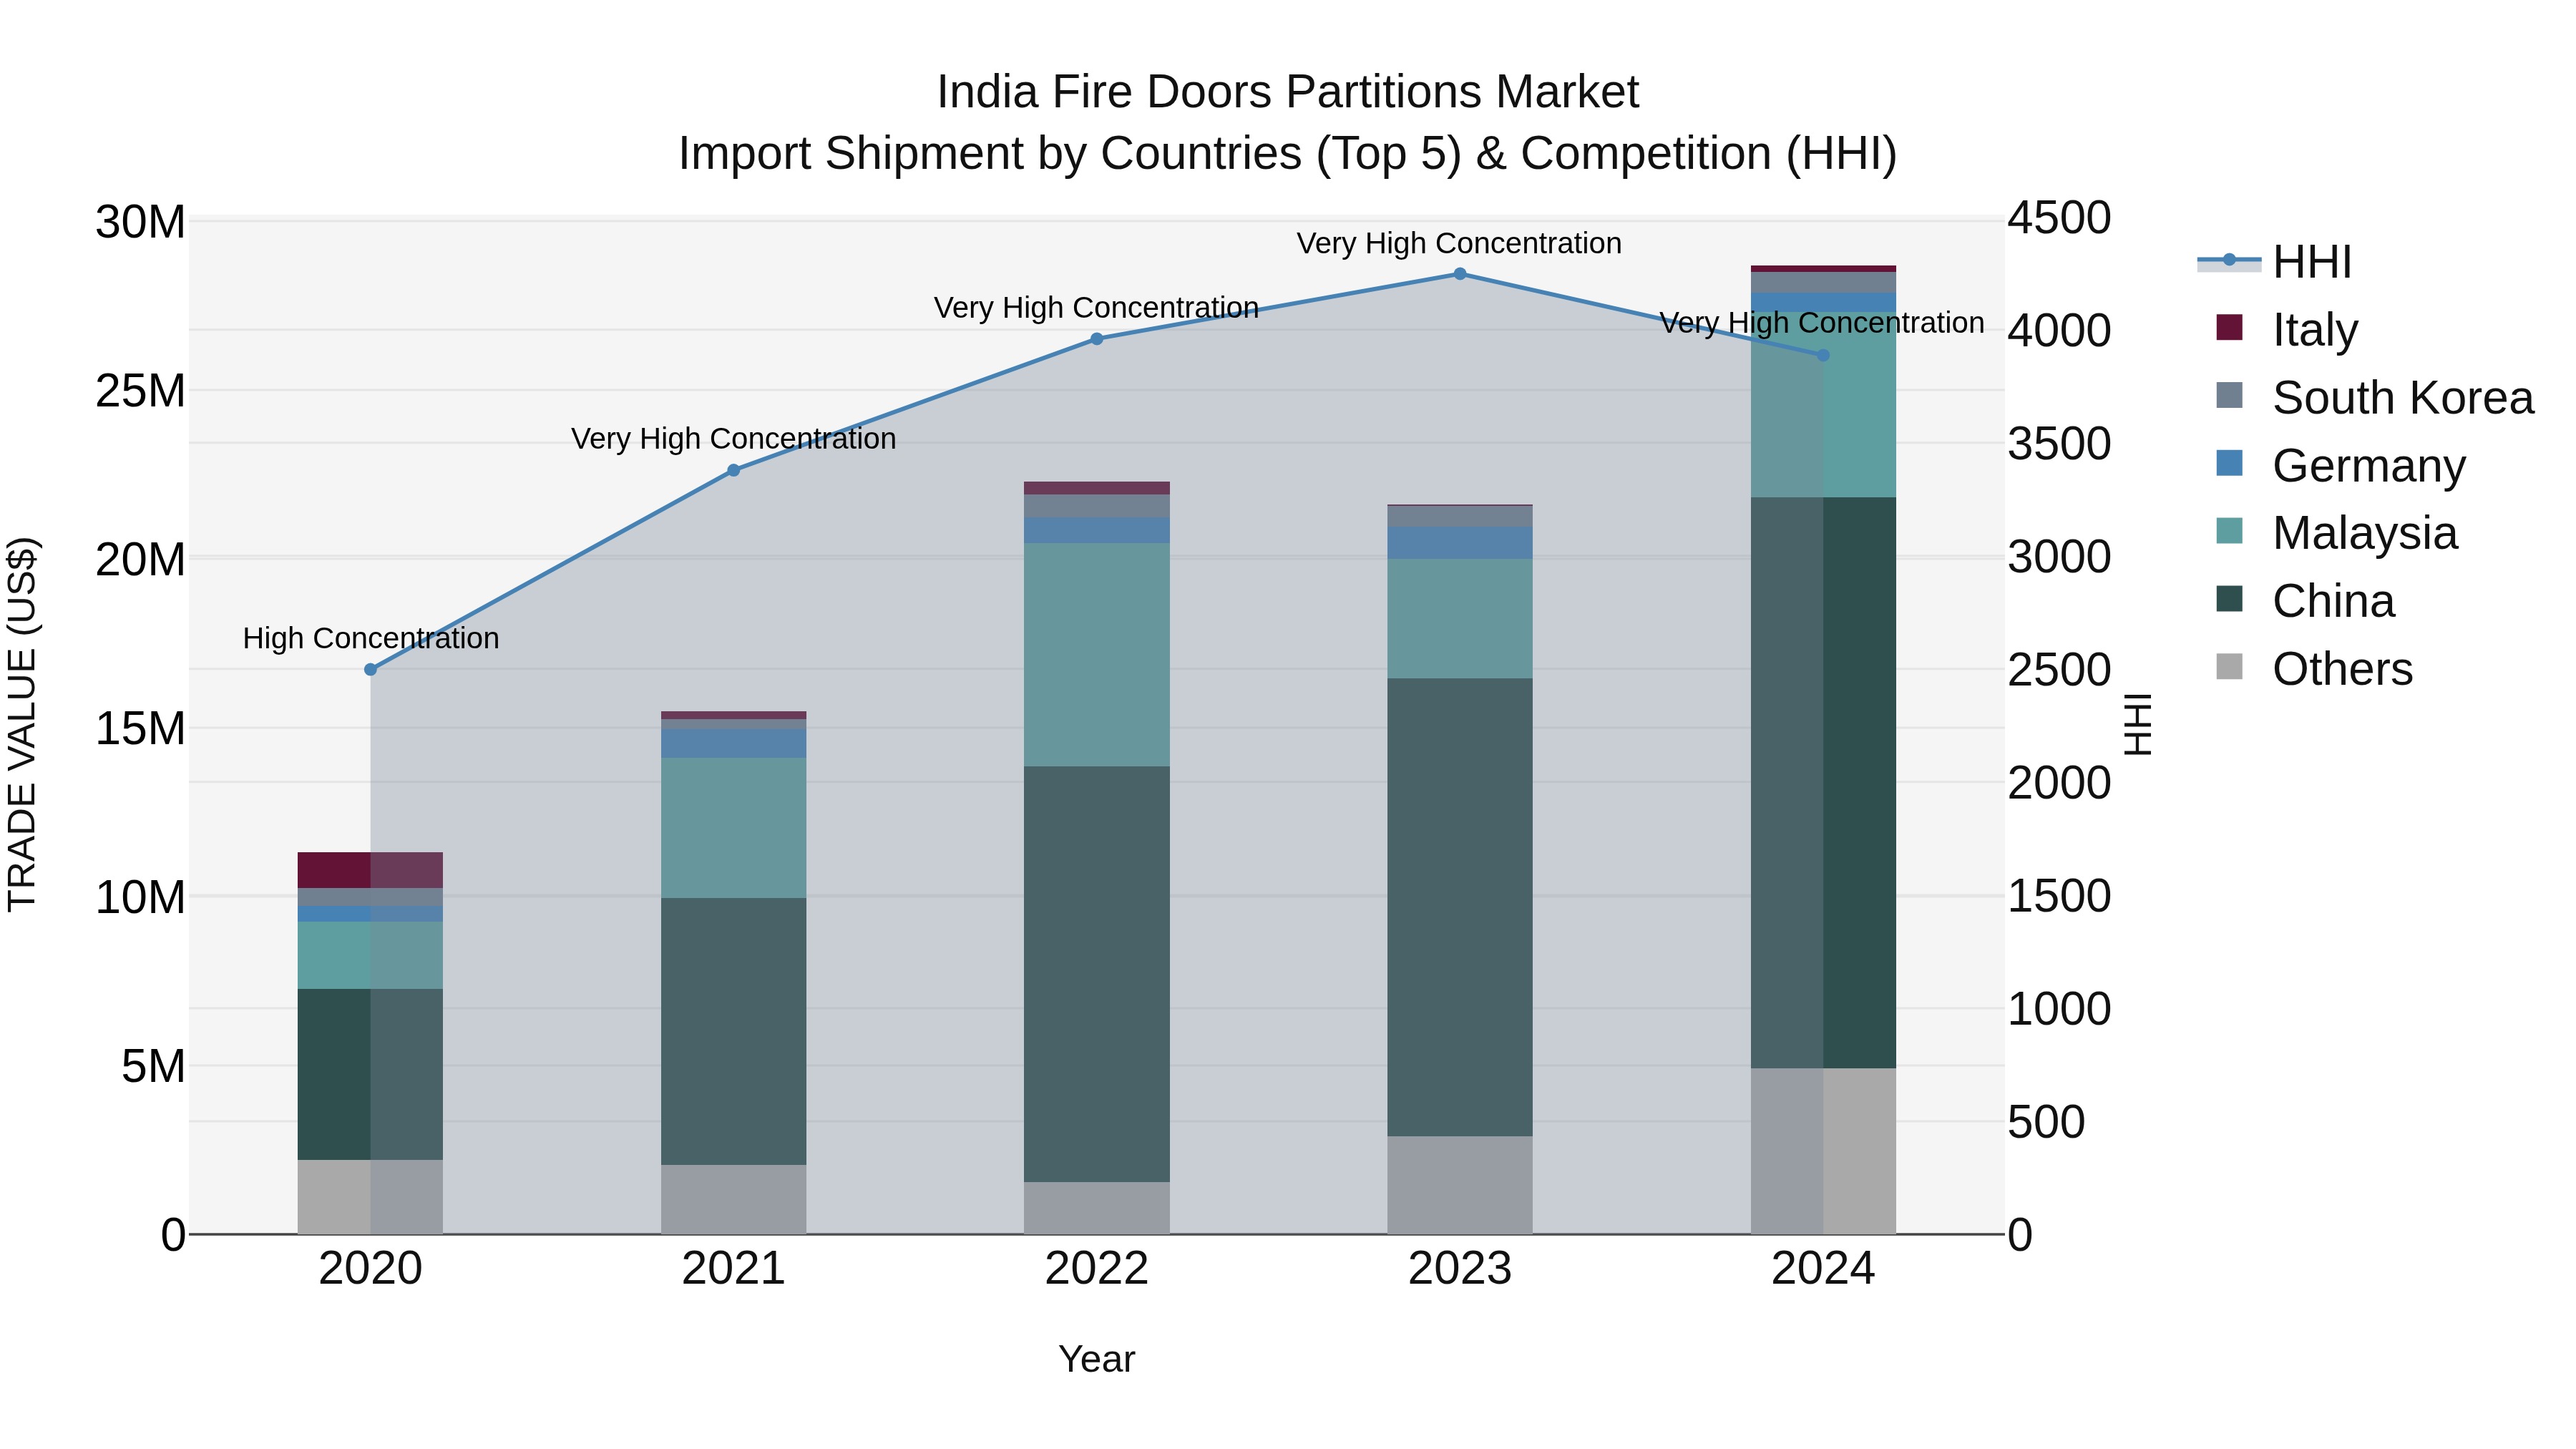Toggle Germany legend entry
Screen dimensions: 2576x1449
coord(2341,465)
